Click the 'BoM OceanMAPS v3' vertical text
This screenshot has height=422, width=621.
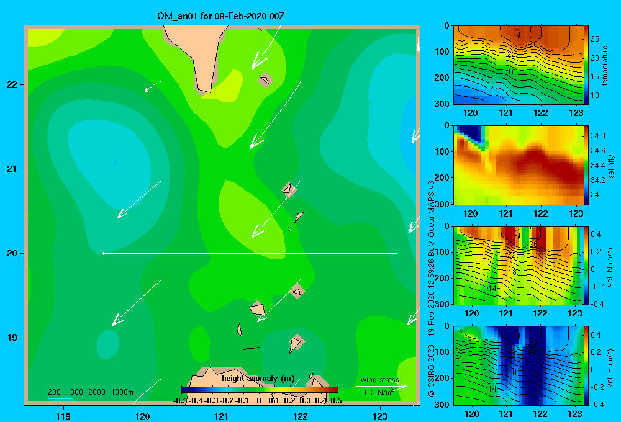pos(432,218)
